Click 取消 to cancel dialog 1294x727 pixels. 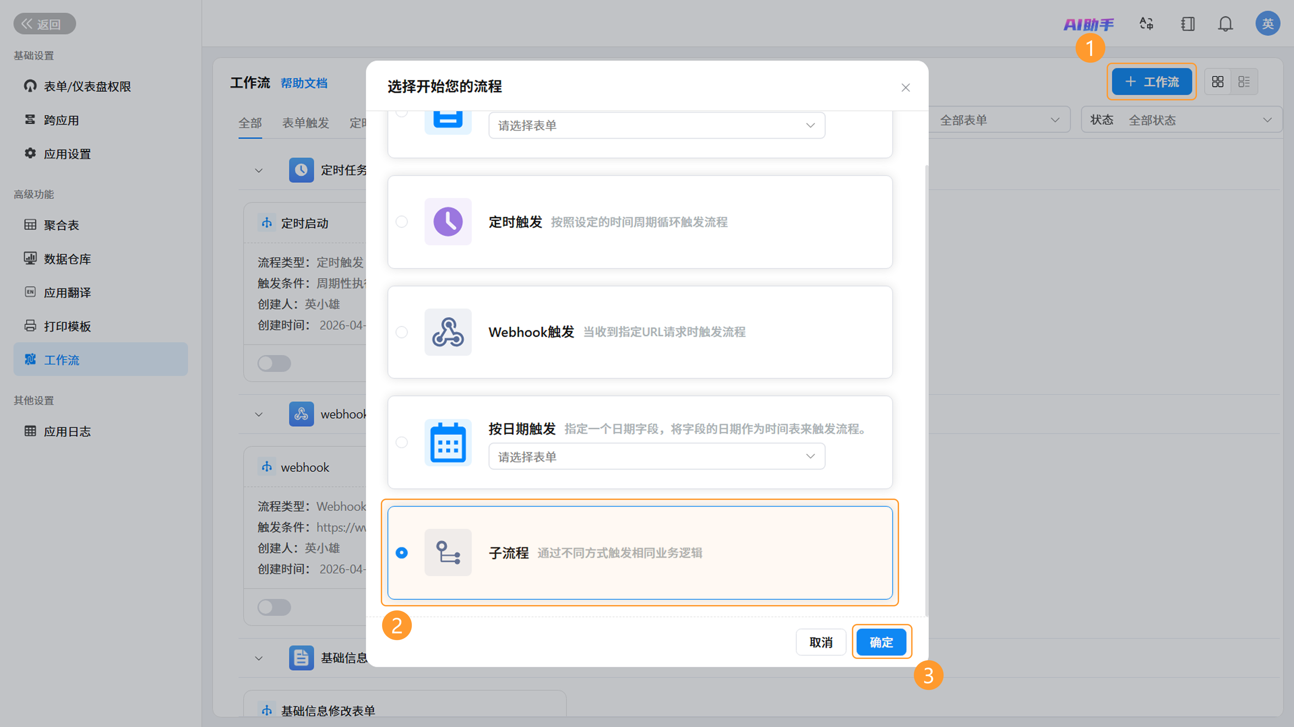pyautogui.click(x=821, y=642)
